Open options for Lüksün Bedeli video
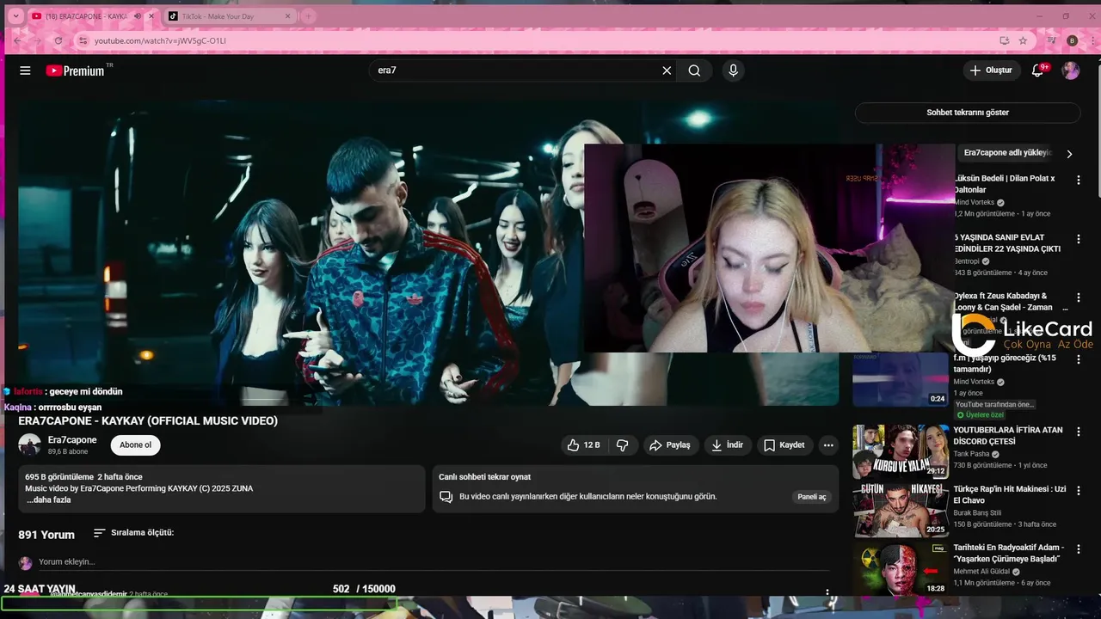The width and height of the screenshot is (1101, 619). [x=1079, y=180]
